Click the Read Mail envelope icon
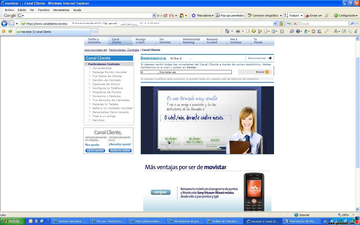The image size is (360, 225). (x=248, y=31)
